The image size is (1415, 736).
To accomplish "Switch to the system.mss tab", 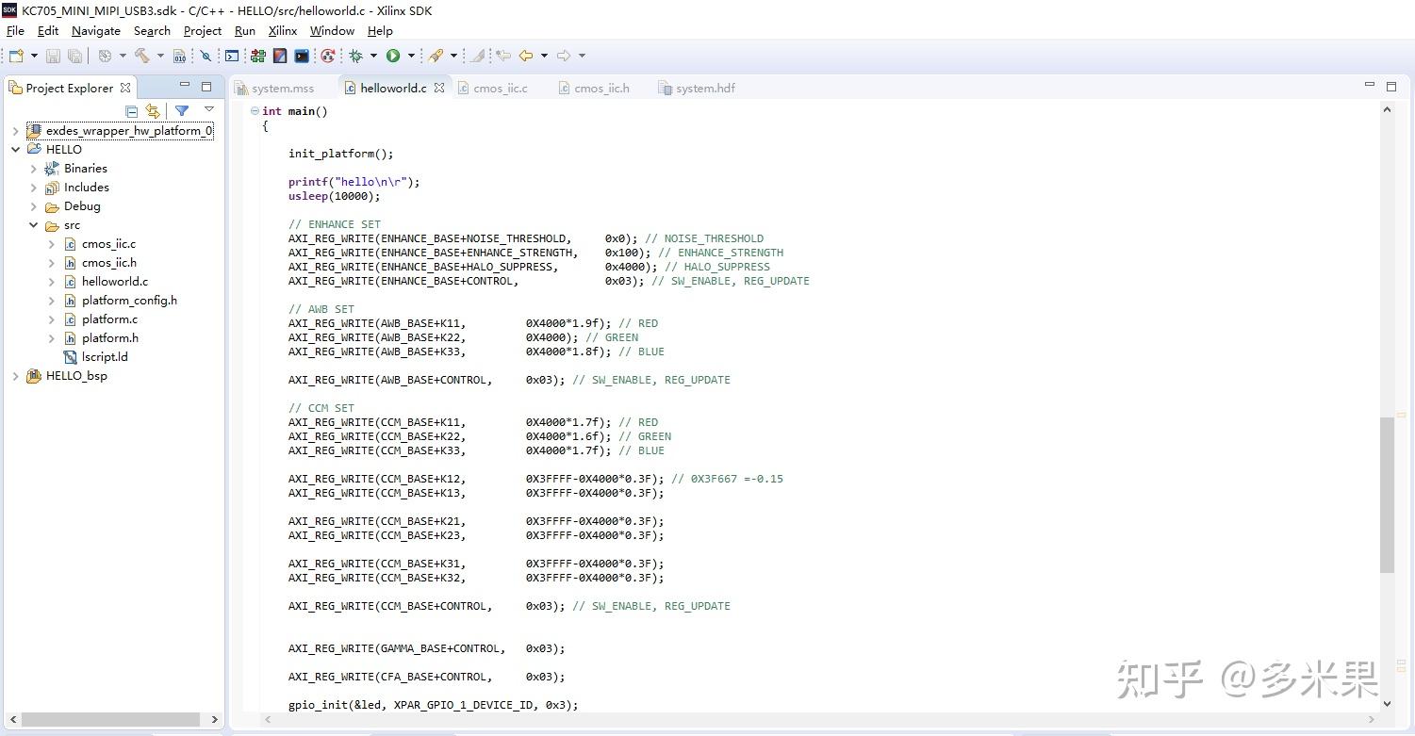I will [x=282, y=89].
